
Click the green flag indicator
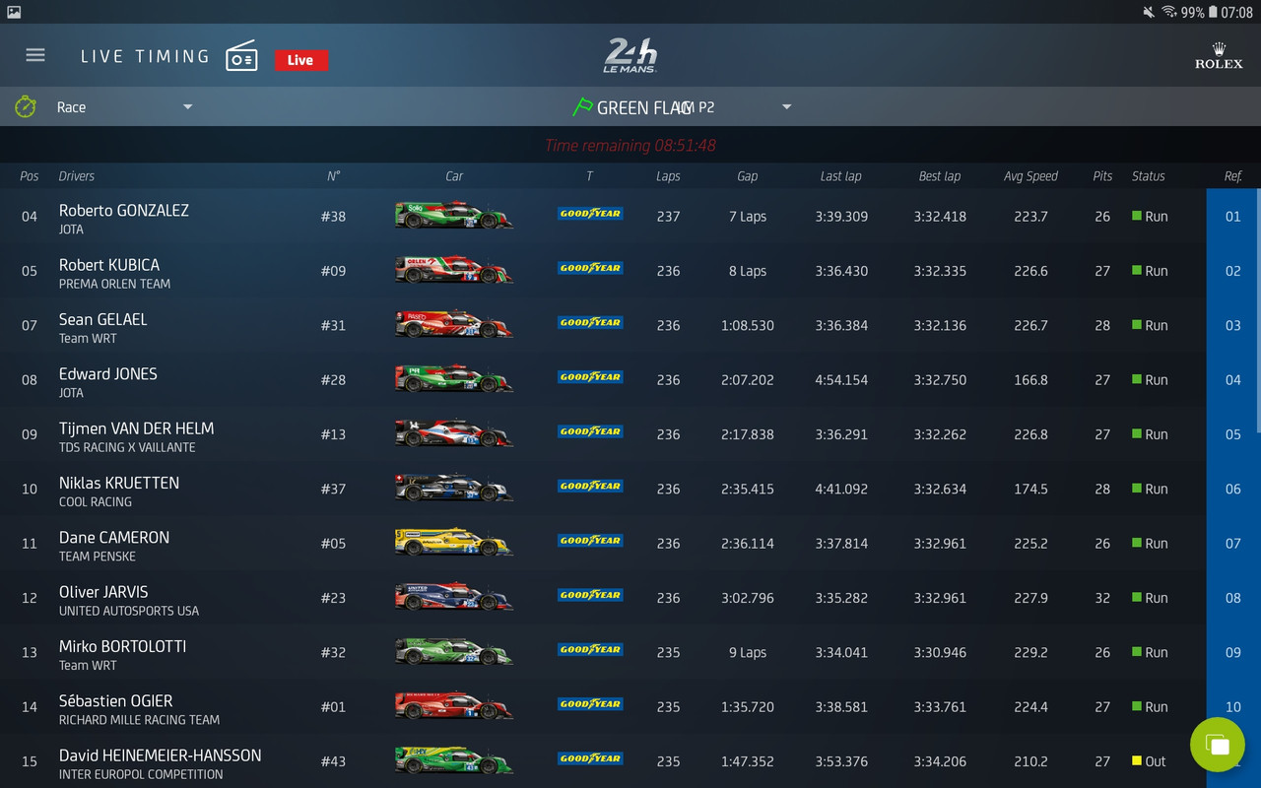pos(583,106)
